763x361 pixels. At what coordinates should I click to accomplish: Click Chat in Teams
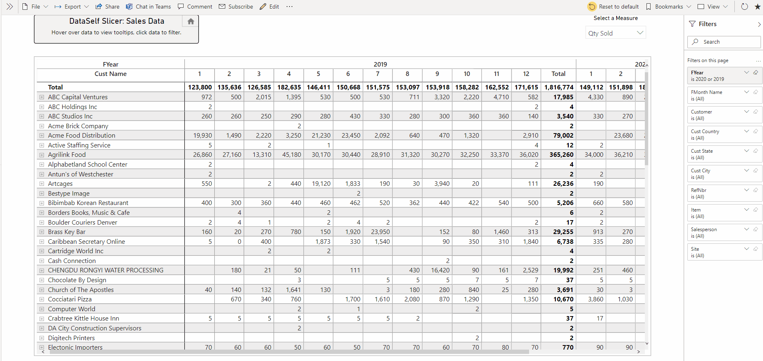point(148,7)
